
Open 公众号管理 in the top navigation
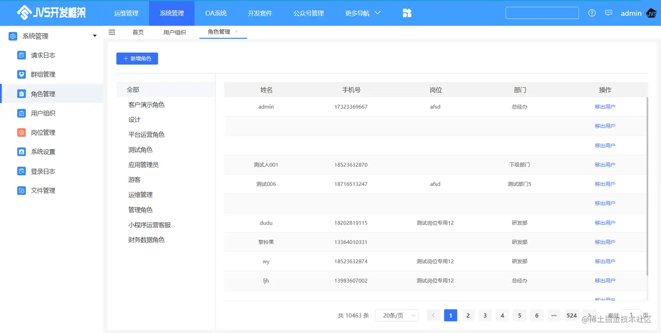point(309,13)
